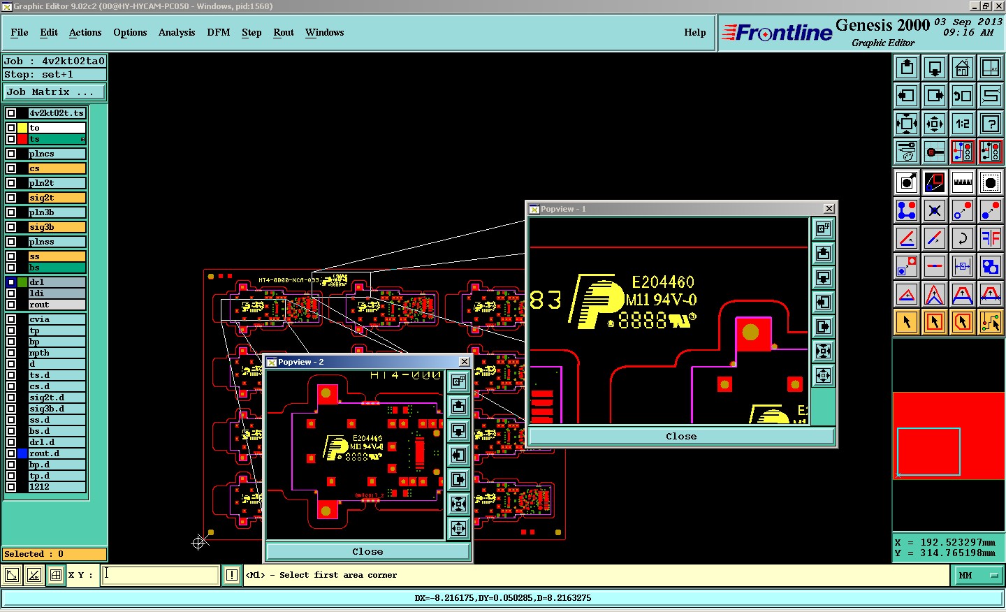Toggle the checkbox for layer rout.d
This screenshot has height=612, width=1006.
click(11, 453)
